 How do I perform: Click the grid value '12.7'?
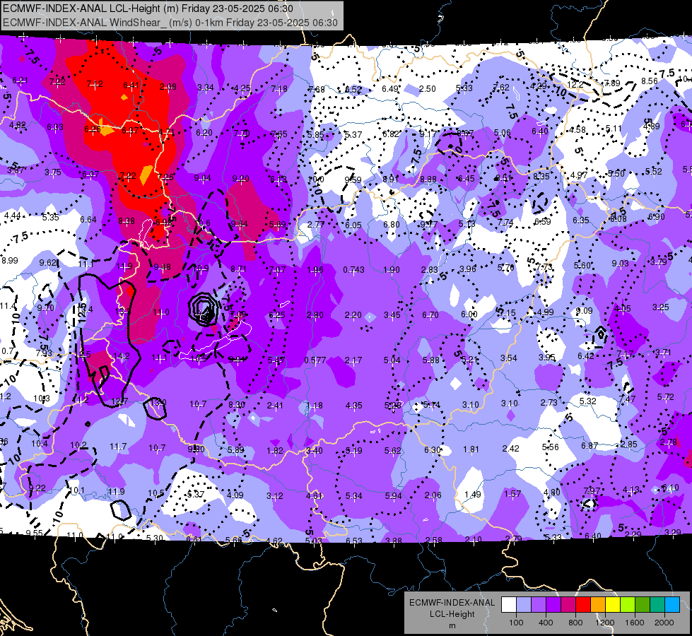pyautogui.click(x=119, y=401)
